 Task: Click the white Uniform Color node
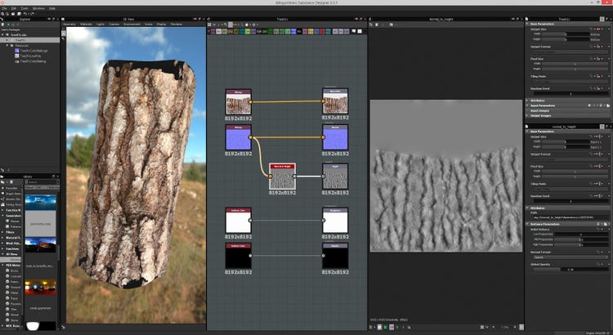[x=238, y=221]
